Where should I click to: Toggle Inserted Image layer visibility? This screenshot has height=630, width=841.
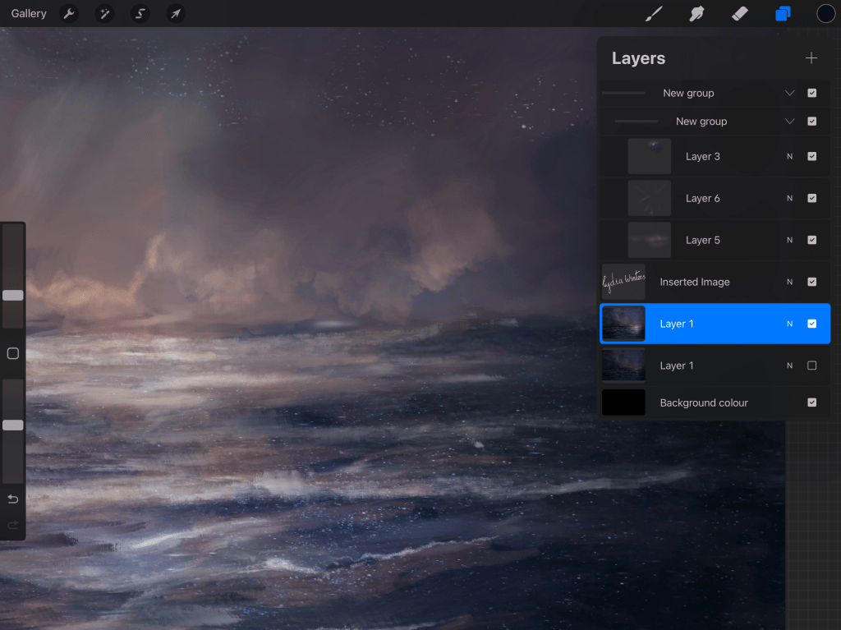click(x=811, y=282)
